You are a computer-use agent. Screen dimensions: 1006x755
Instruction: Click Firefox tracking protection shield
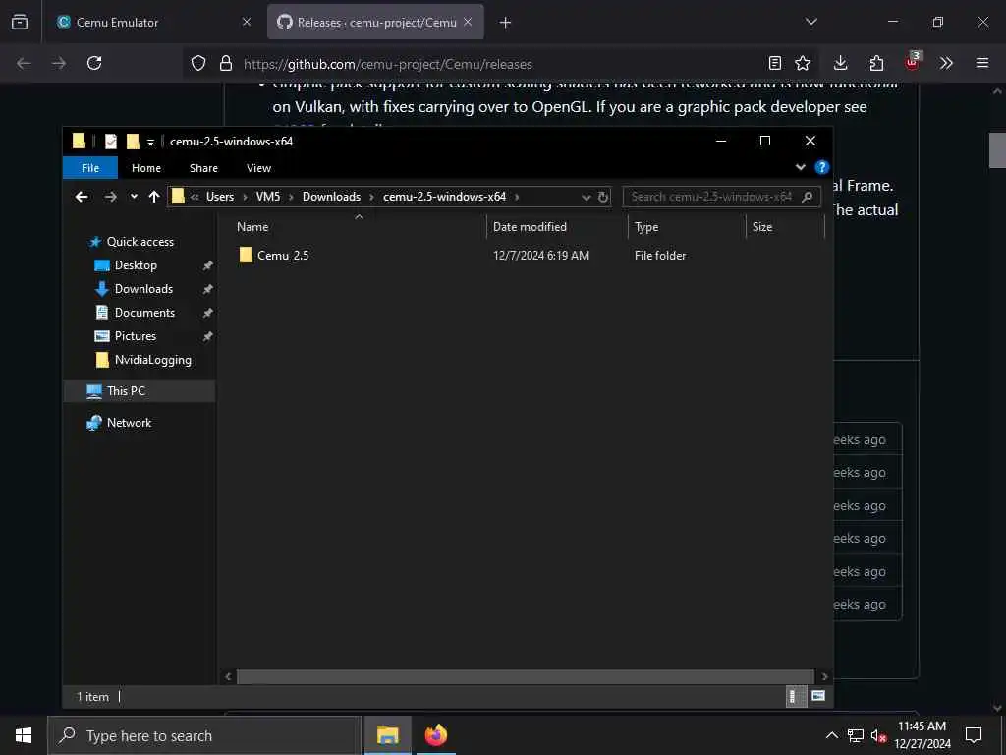pos(198,63)
